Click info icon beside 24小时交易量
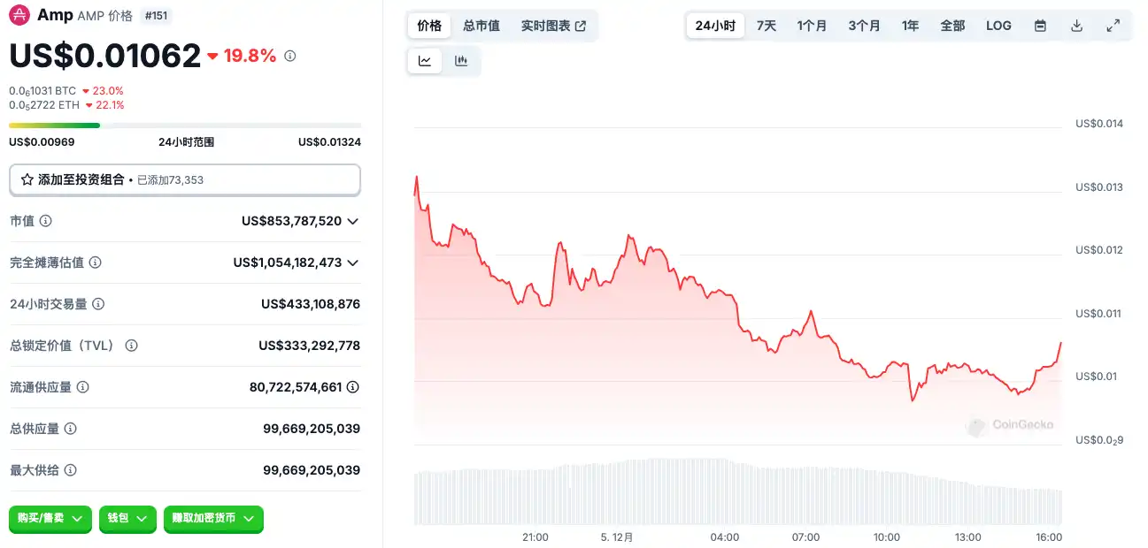 [x=98, y=304]
